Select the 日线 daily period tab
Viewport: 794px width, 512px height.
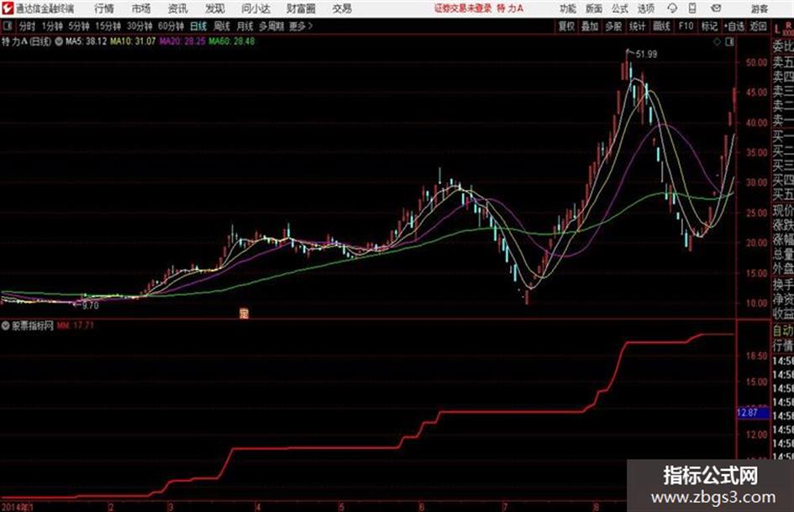(x=198, y=26)
